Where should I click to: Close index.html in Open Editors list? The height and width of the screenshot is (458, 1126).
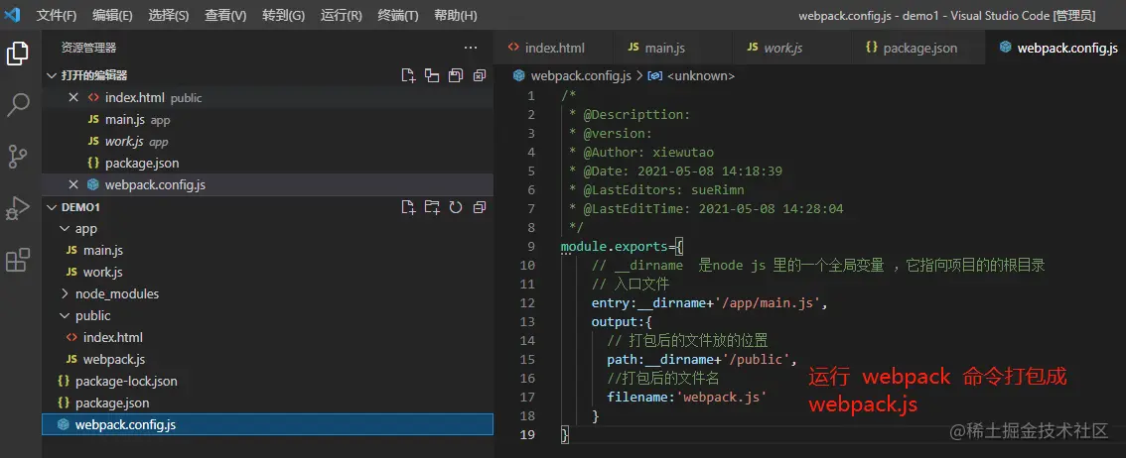tap(73, 97)
